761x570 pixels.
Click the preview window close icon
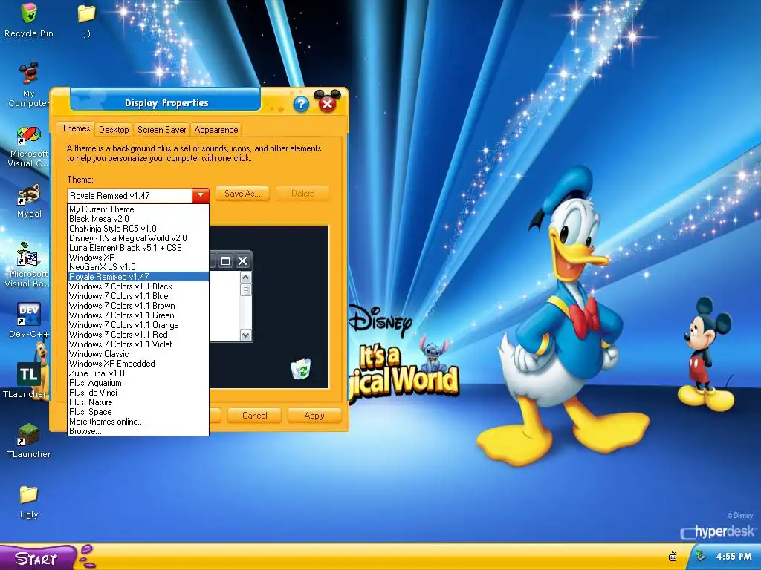click(243, 261)
